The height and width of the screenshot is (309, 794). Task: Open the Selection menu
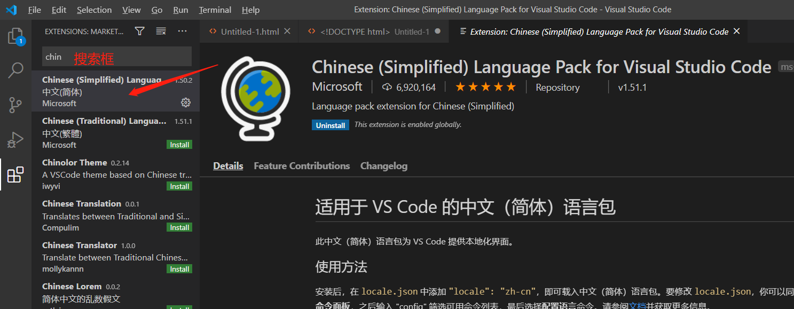[x=95, y=10]
